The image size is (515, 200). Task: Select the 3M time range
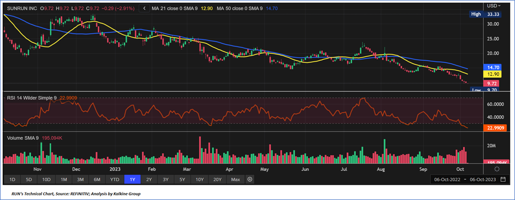click(80, 179)
